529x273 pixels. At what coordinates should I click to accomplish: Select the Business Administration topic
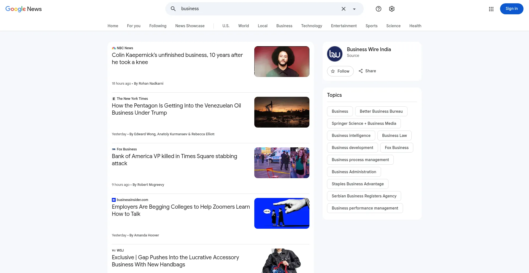click(354, 172)
